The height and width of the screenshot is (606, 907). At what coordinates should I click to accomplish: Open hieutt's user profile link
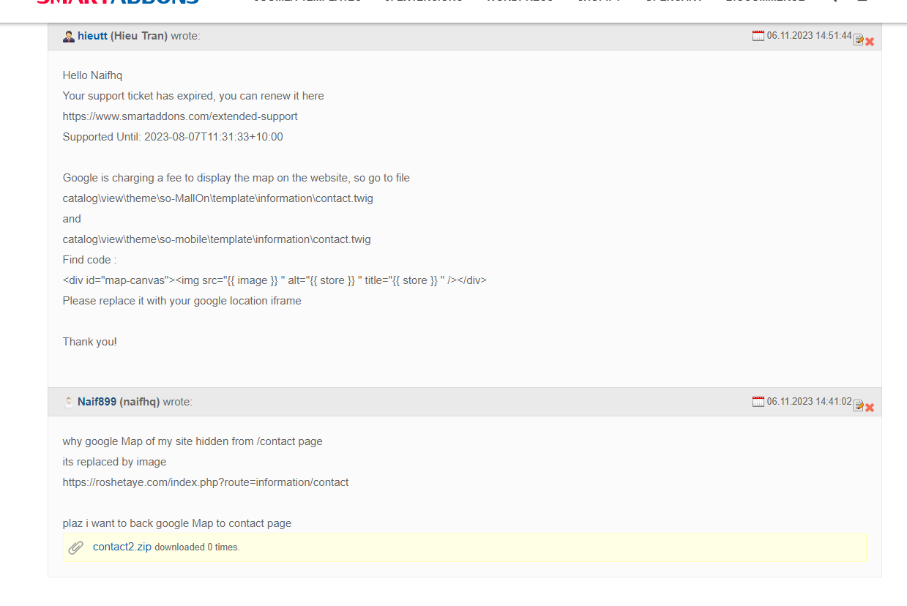tap(92, 36)
